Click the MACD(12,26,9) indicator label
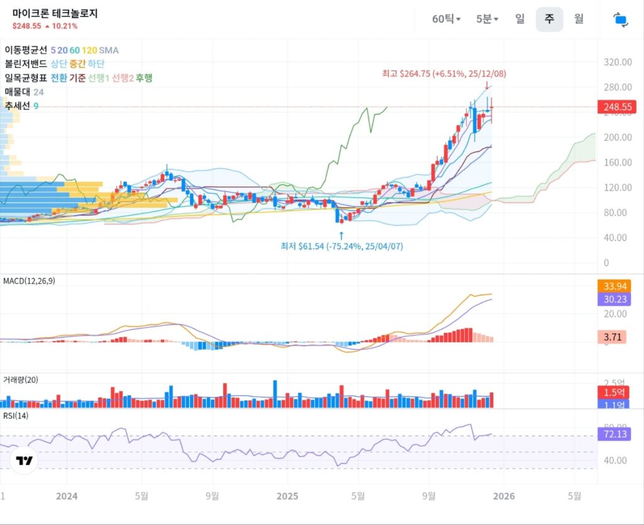 [x=29, y=281]
